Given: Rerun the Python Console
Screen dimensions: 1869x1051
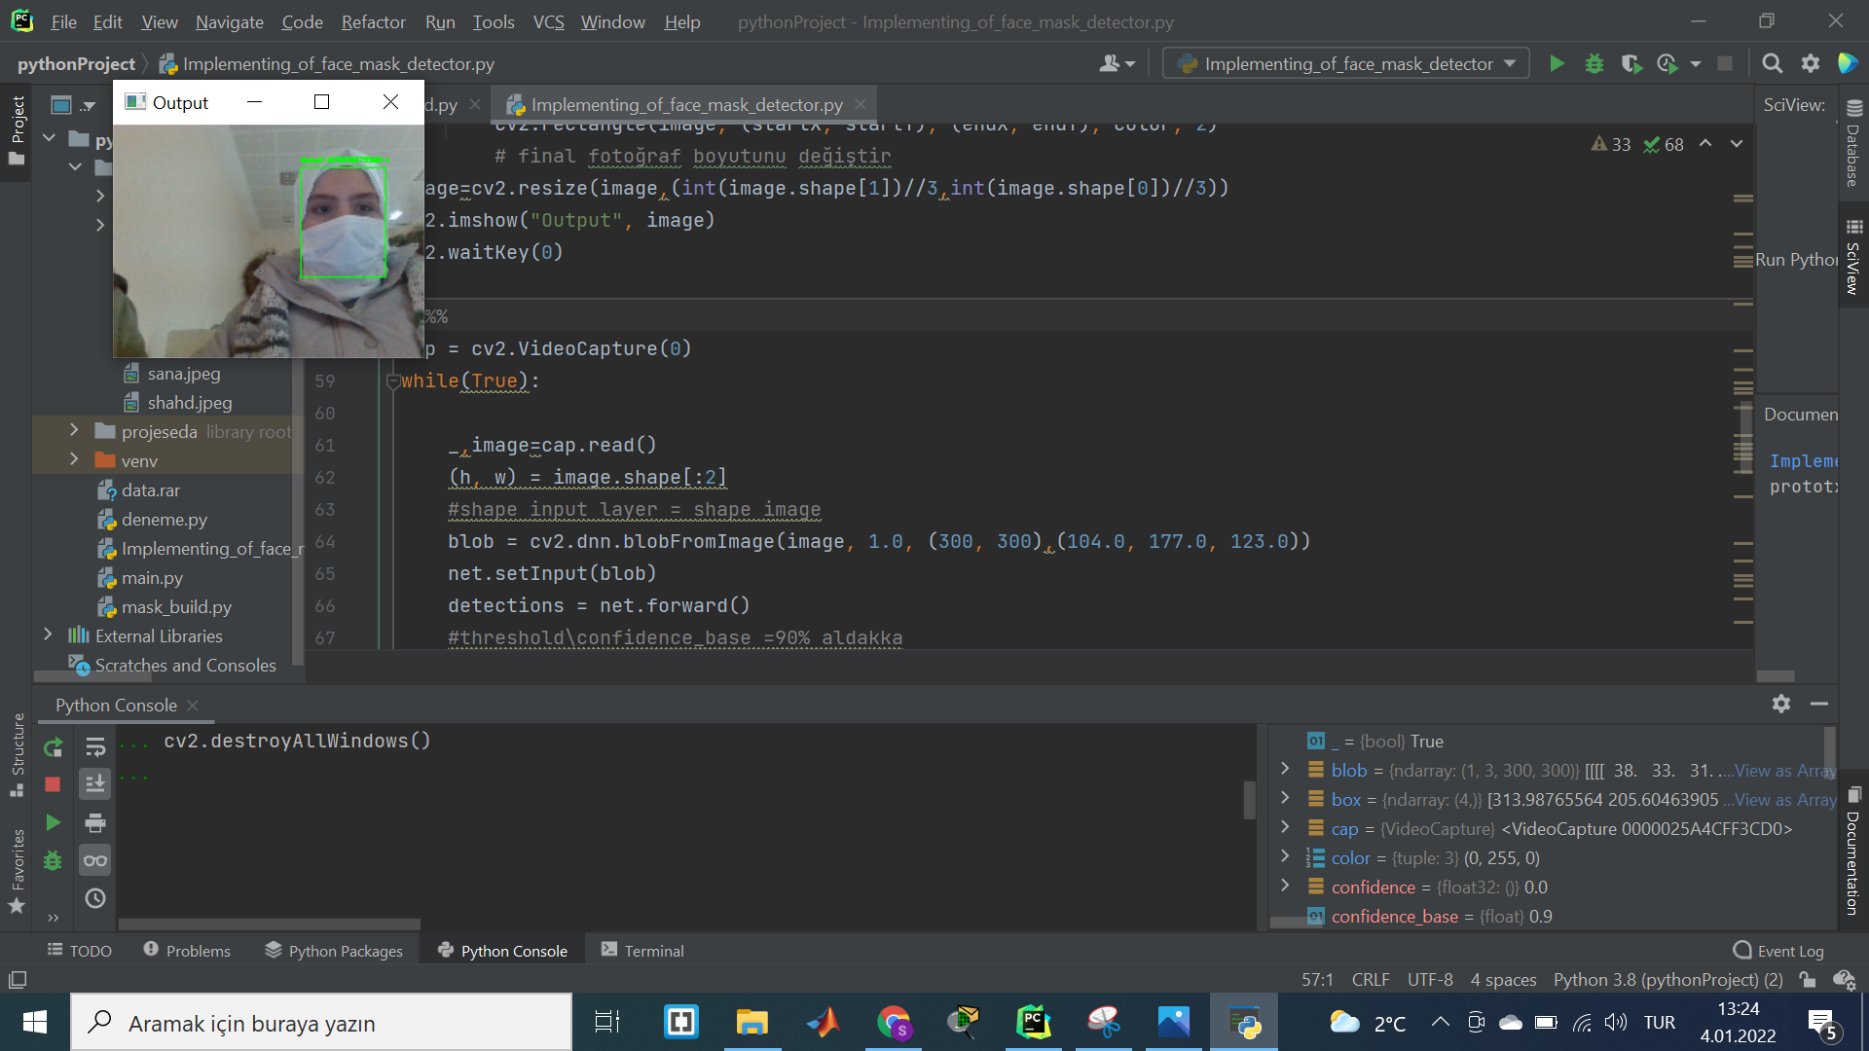Looking at the screenshot, I should point(54,748).
